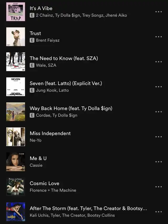This screenshot has height=224, width=168.
Task: Open three-dot menu for Way Back Home
Action: pos(159,112)
